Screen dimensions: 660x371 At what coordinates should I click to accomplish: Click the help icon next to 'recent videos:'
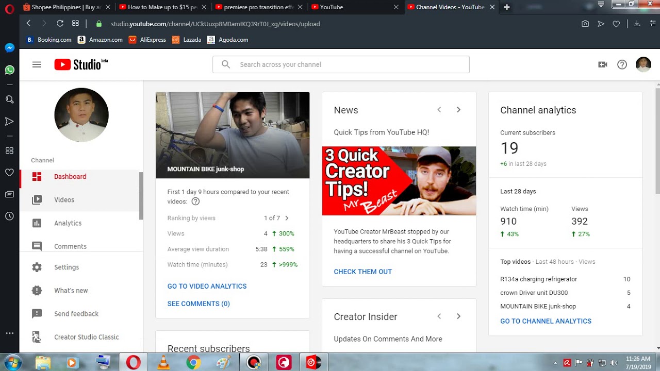tap(195, 201)
